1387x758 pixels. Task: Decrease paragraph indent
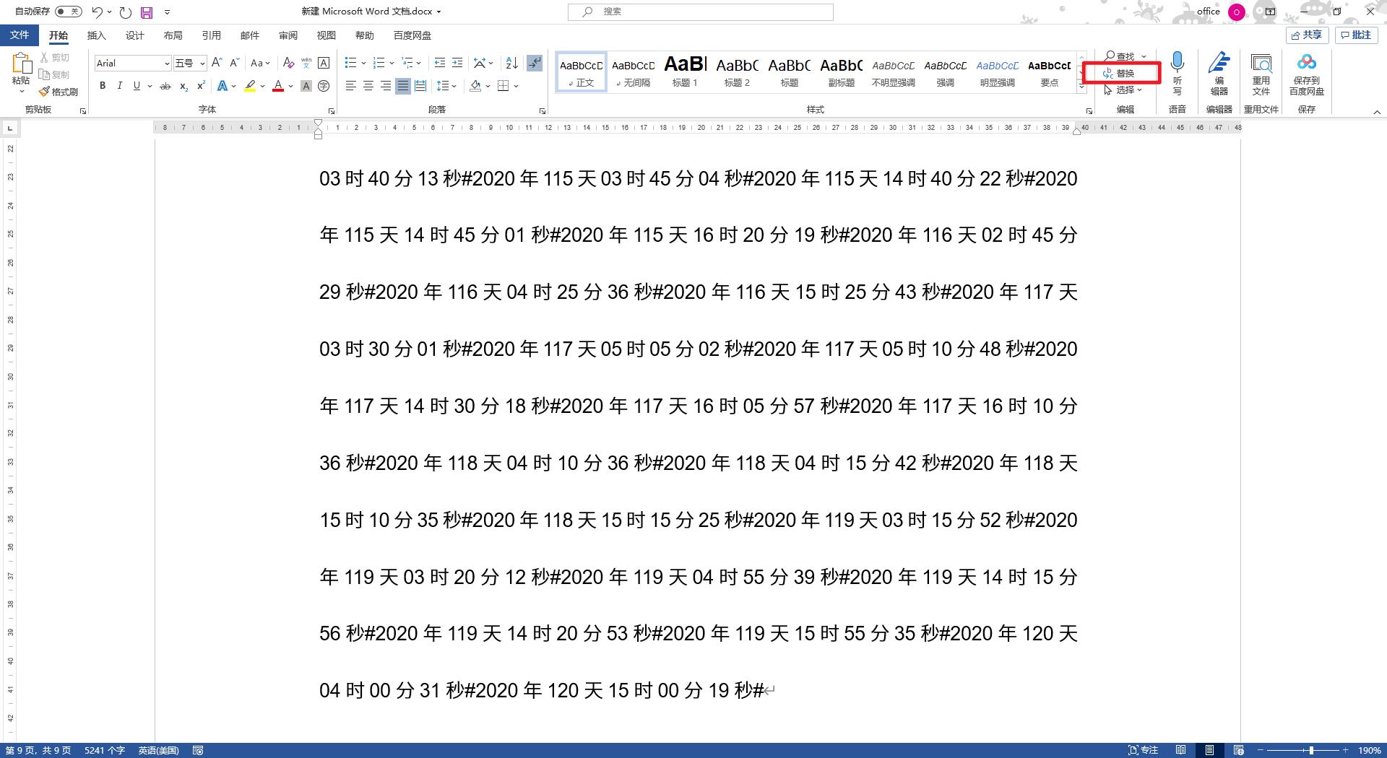click(439, 64)
